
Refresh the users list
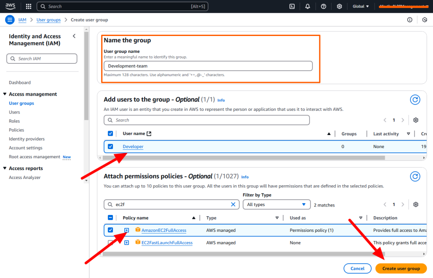click(x=415, y=100)
